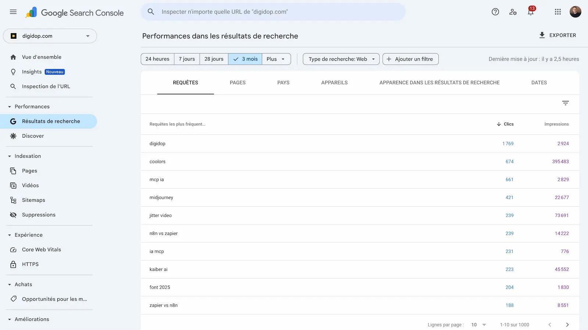Select the 3 mois date range
The image size is (588, 330).
tap(245, 59)
